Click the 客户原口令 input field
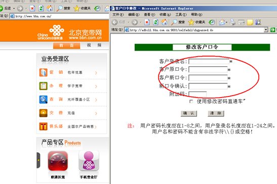 pos(208,69)
